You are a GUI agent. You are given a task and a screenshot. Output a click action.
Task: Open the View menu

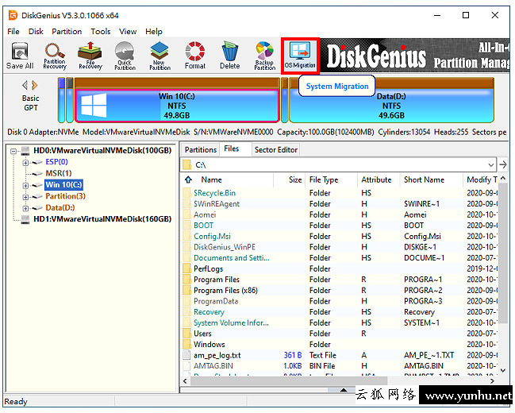click(x=128, y=32)
